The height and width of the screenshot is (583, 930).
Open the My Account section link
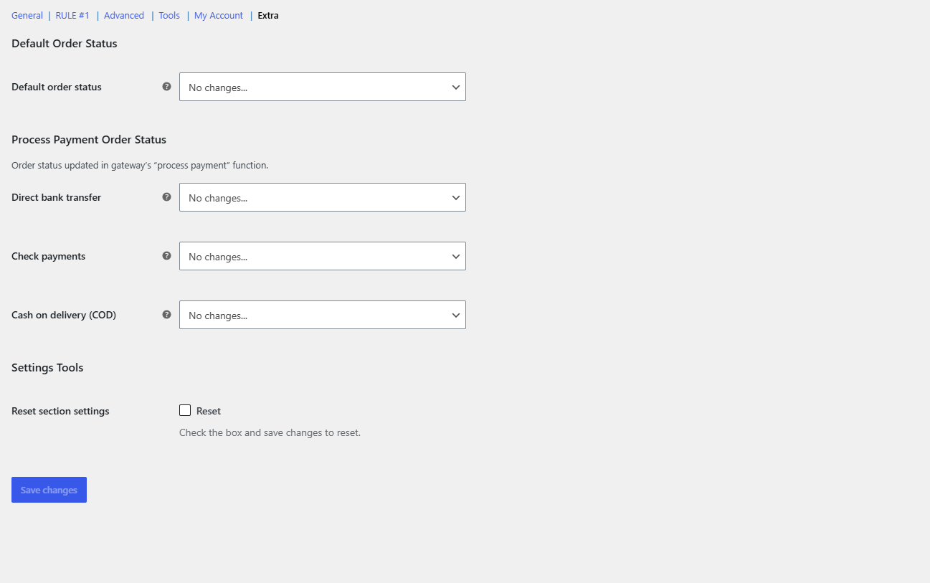tap(219, 16)
